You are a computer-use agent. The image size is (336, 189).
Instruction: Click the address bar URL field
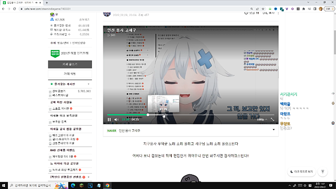[x=135, y=9]
